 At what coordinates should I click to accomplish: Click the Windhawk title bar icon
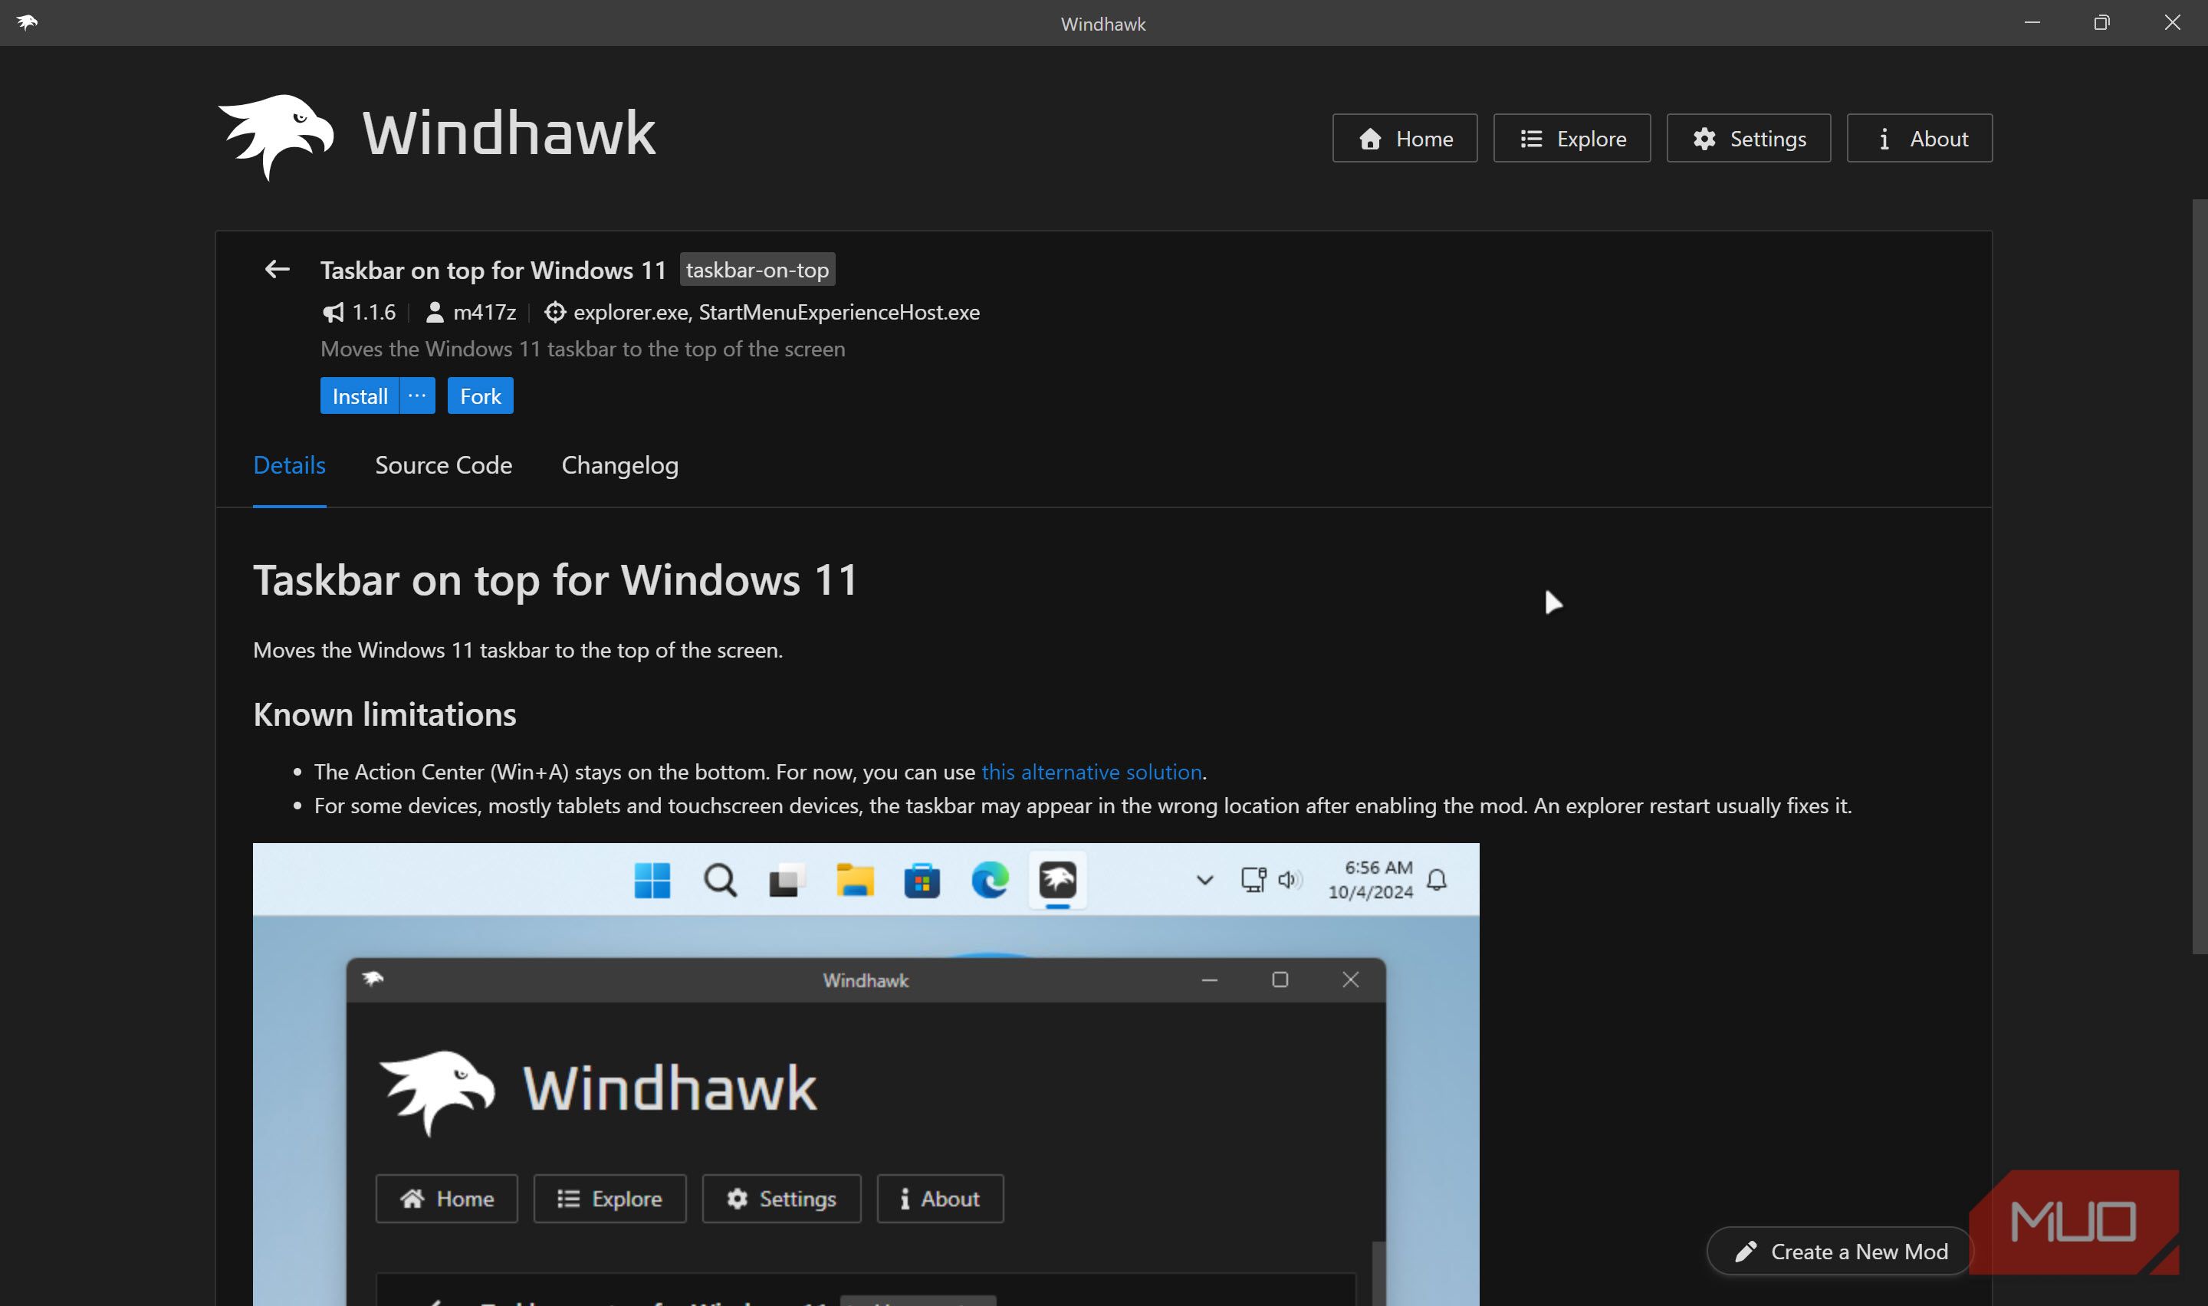[x=28, y=23]
